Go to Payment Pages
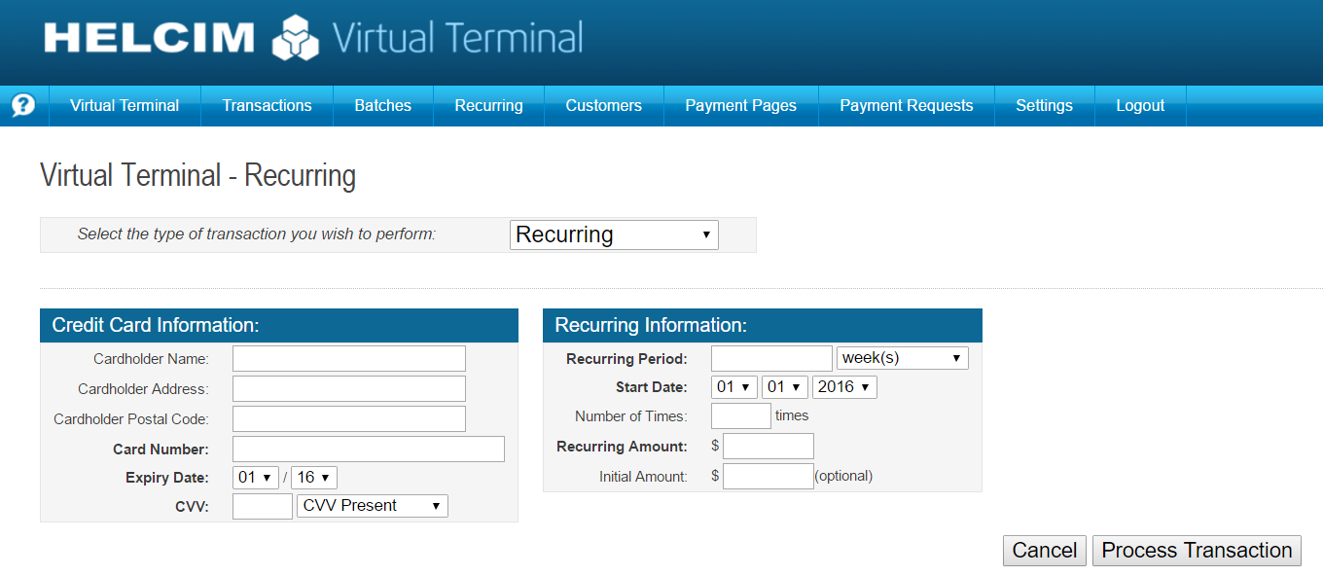The height and width of the screenshot is (576, 1323). pos(740,105)
